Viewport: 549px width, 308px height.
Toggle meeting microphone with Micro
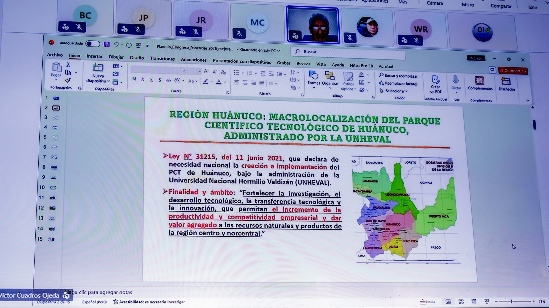[468, 5]
